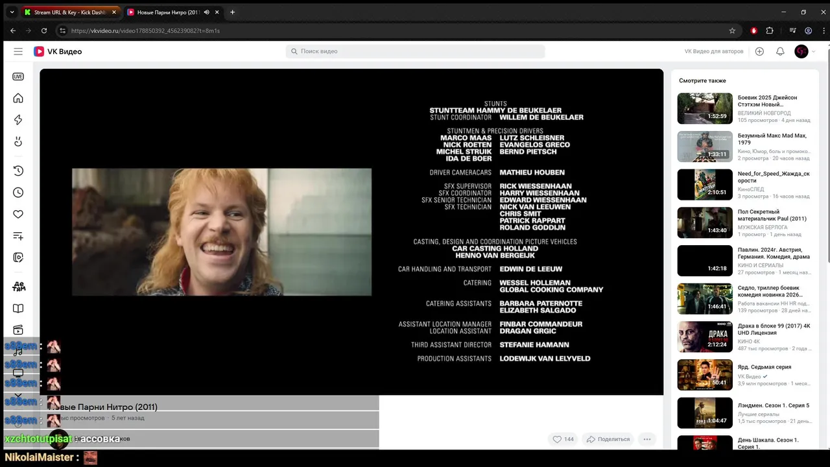Expand the profile dropdown chevron beside avatar
830x467 pixels.
[814, 51]
